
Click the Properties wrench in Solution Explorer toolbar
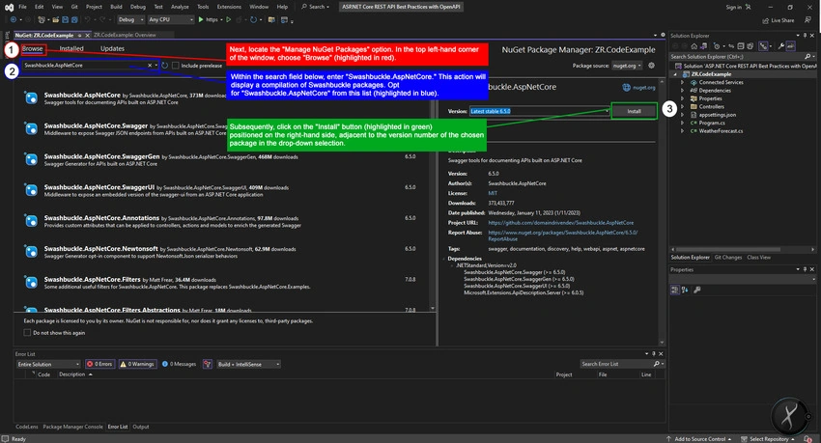(780, 46)
